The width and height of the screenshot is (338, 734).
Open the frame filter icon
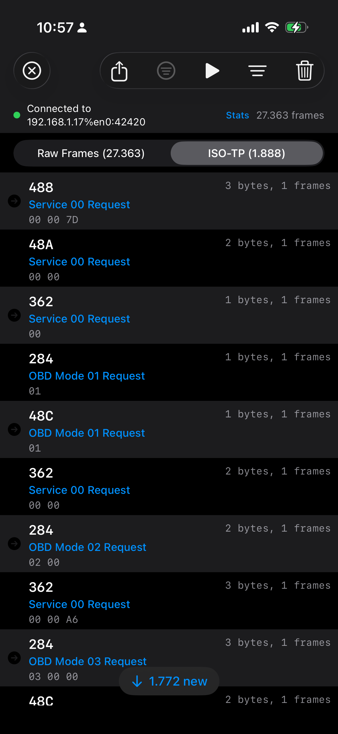pos(166,71)
